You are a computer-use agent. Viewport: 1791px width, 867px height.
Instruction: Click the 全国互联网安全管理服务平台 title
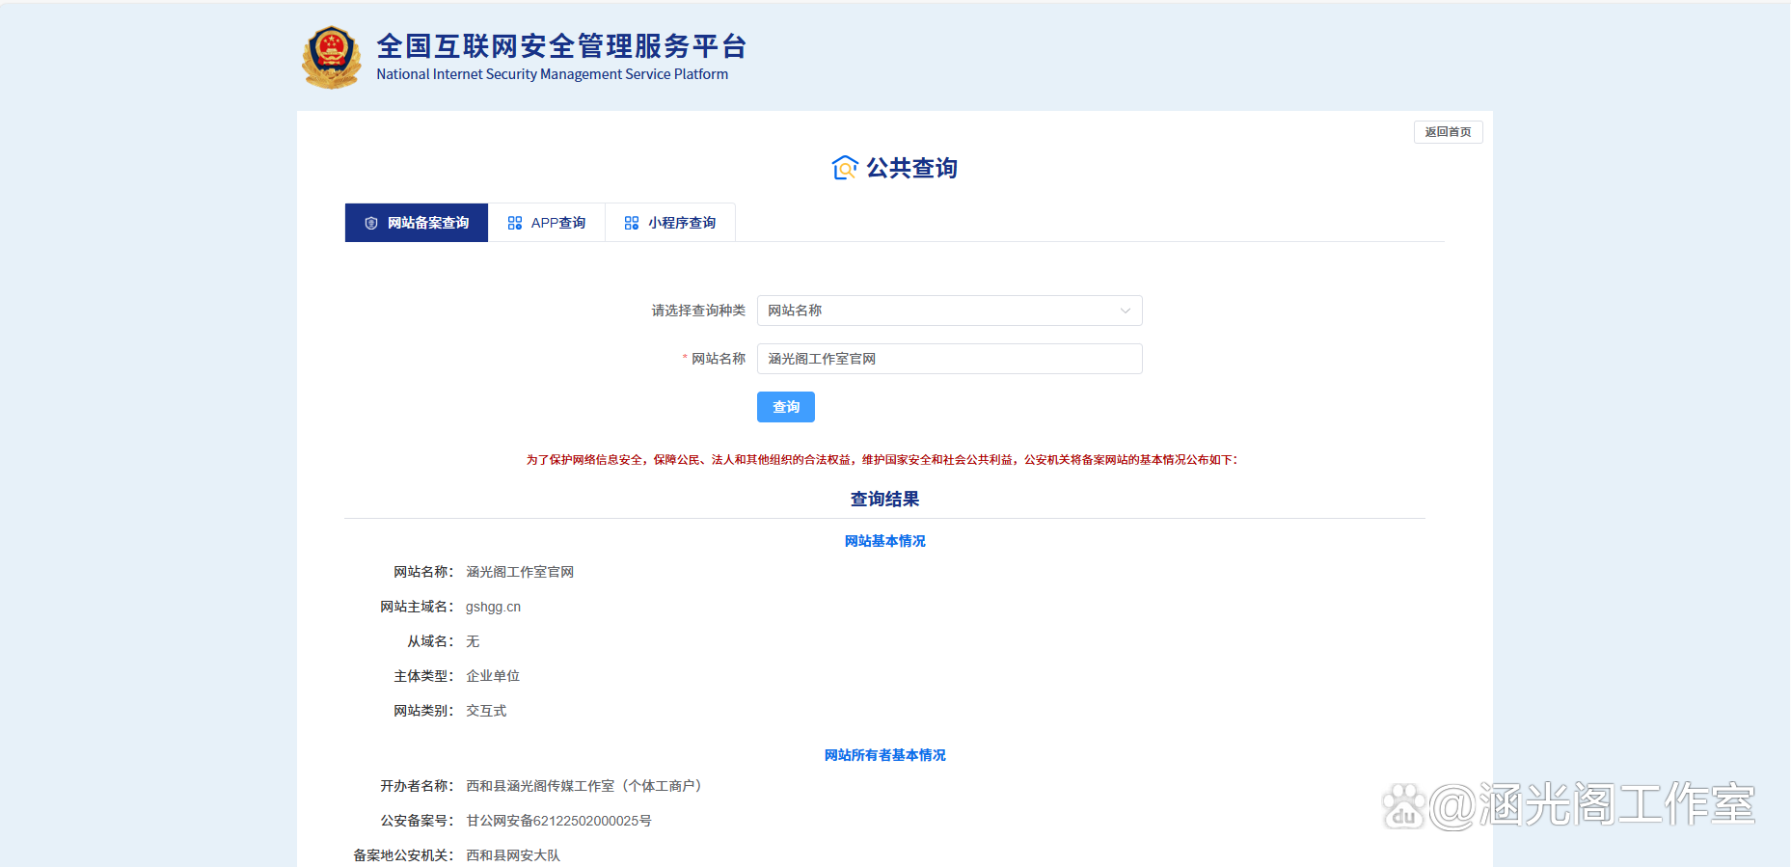pos(561,46)
